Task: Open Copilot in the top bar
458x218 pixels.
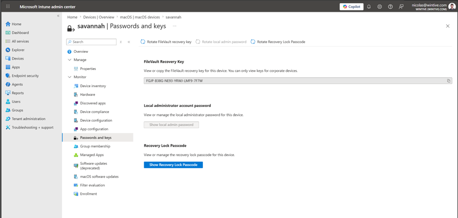Action: click(x=352, y=6)
